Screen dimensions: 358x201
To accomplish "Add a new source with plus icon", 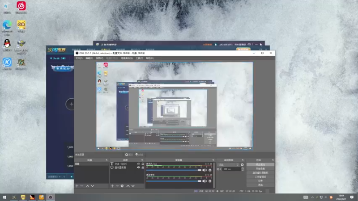I will tap(112, 186).
